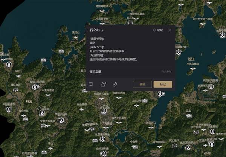Image resolution: width=226 pixels, height=157 pixels.
Task: Click the lightning icon beside 石之心 title
Action: (102, 30)
